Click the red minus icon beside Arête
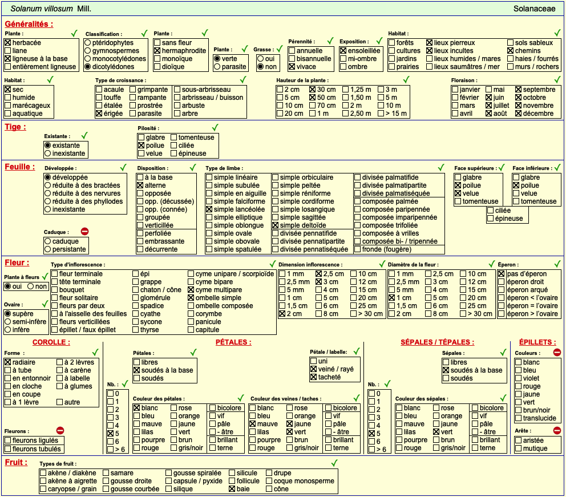This screenshot has height=497, width=566. [557, 430]
